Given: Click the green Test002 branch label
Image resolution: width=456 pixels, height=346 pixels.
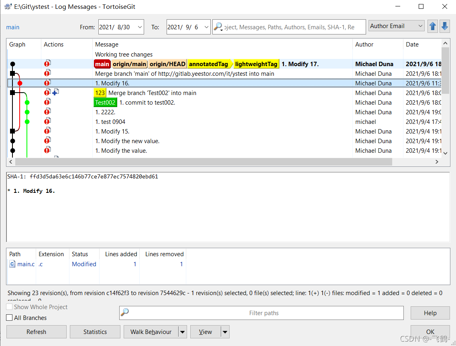Looking at the screenshot, I should tap(105, 103).
